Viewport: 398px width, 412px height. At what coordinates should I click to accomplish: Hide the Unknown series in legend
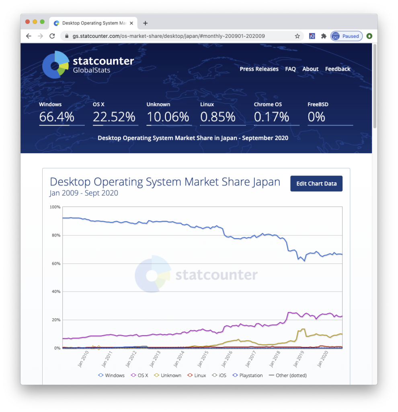pyautogui.click(x=168, y=375)
